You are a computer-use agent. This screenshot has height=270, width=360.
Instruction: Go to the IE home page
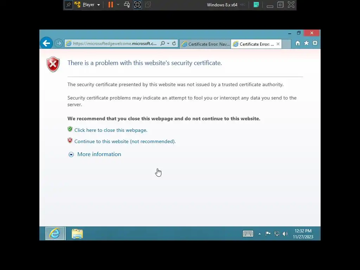point(297,43)
